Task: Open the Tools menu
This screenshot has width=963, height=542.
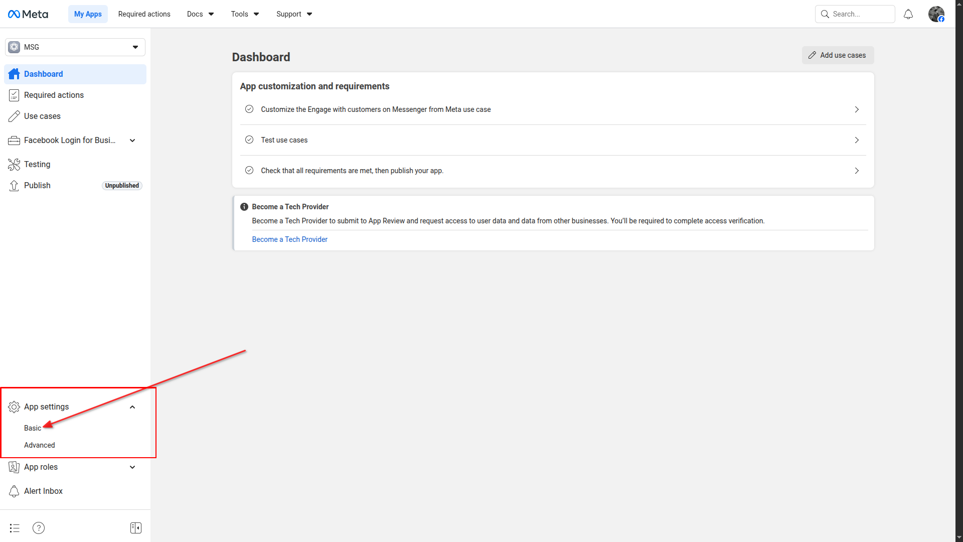Action: [245, 14]
